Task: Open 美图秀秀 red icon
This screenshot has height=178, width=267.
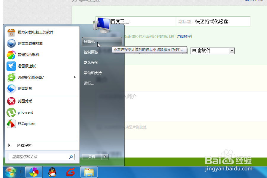Action: click(11, 101)
